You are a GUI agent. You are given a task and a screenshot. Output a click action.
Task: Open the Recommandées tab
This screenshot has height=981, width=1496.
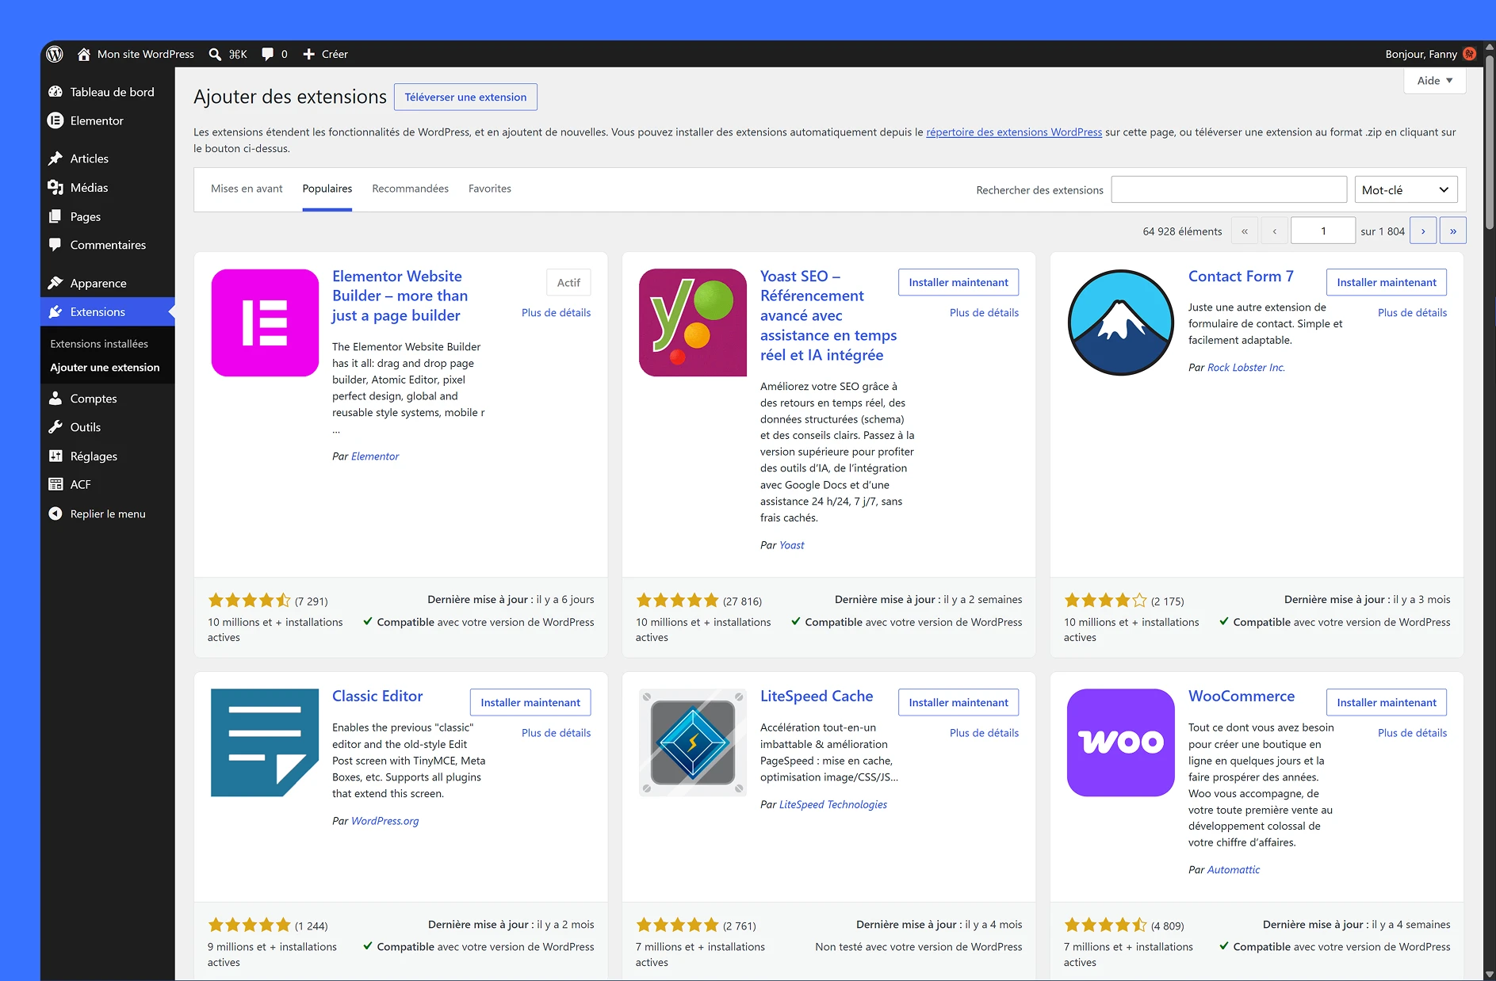[410, 189]
